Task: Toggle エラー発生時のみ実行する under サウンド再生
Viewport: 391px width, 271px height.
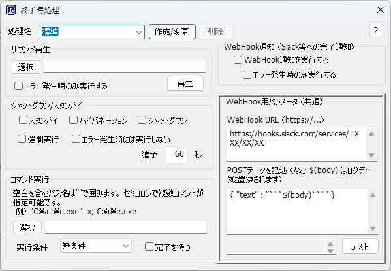Action: 61,86
